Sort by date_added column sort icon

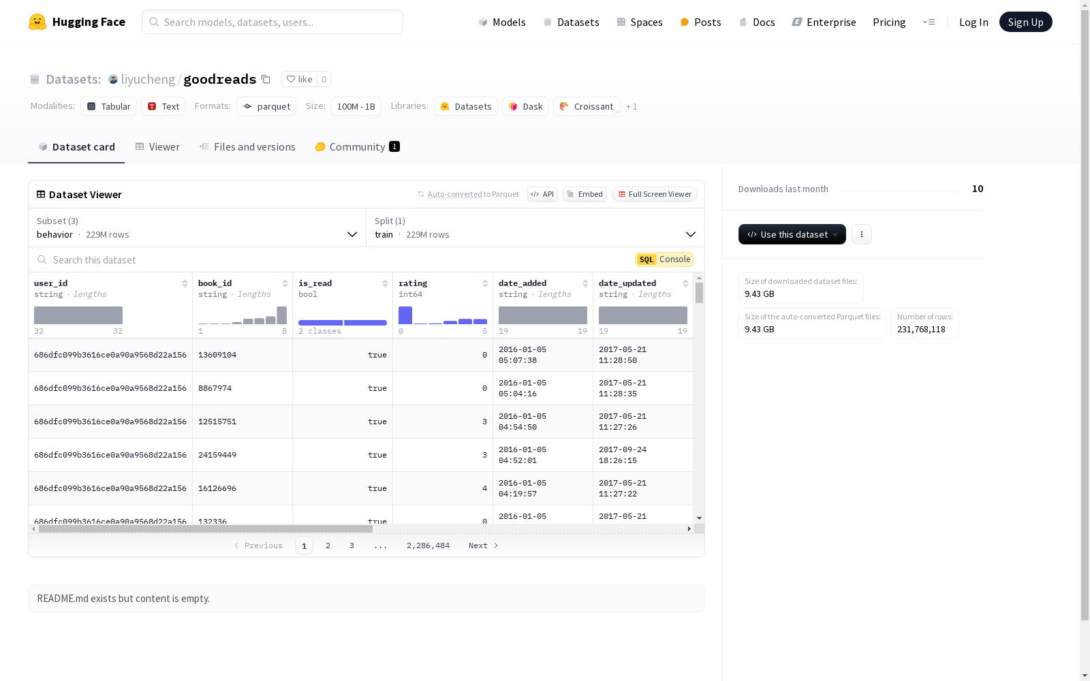(585, 283)
